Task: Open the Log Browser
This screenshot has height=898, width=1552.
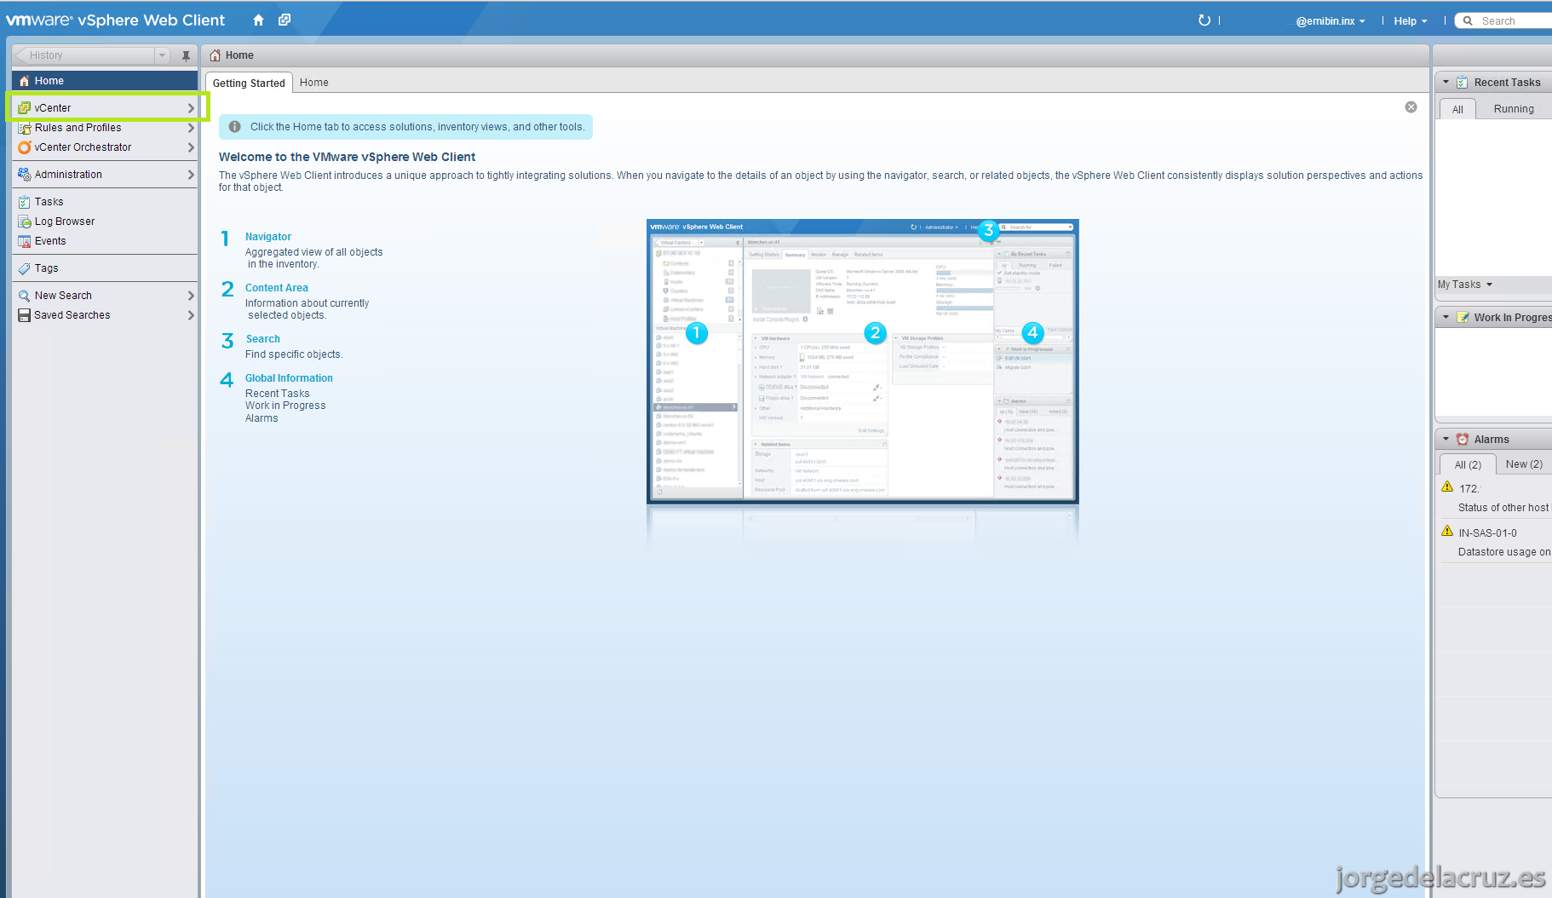Action: [x=105, y=222]
